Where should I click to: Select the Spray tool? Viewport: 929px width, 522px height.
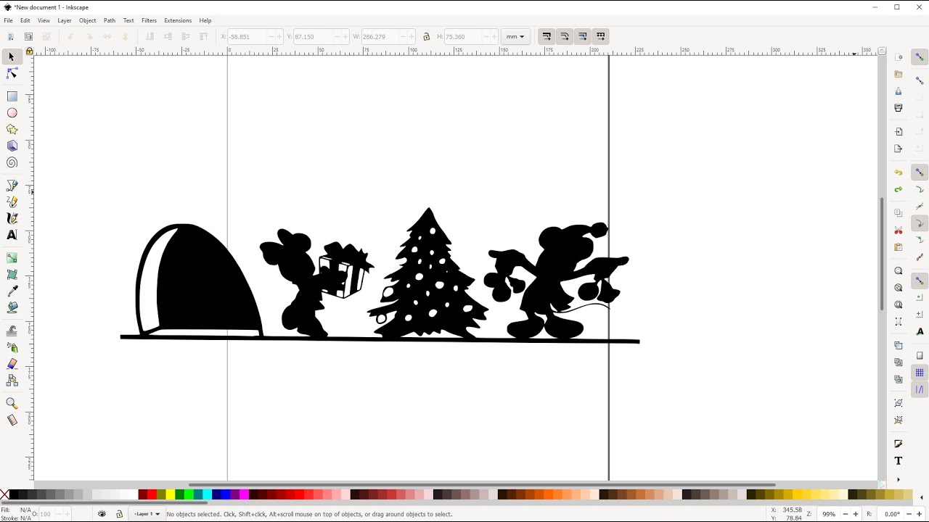[x=12, y=347]
